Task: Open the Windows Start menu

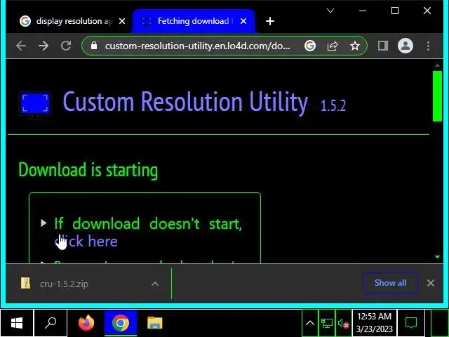Action: (17, 323)
